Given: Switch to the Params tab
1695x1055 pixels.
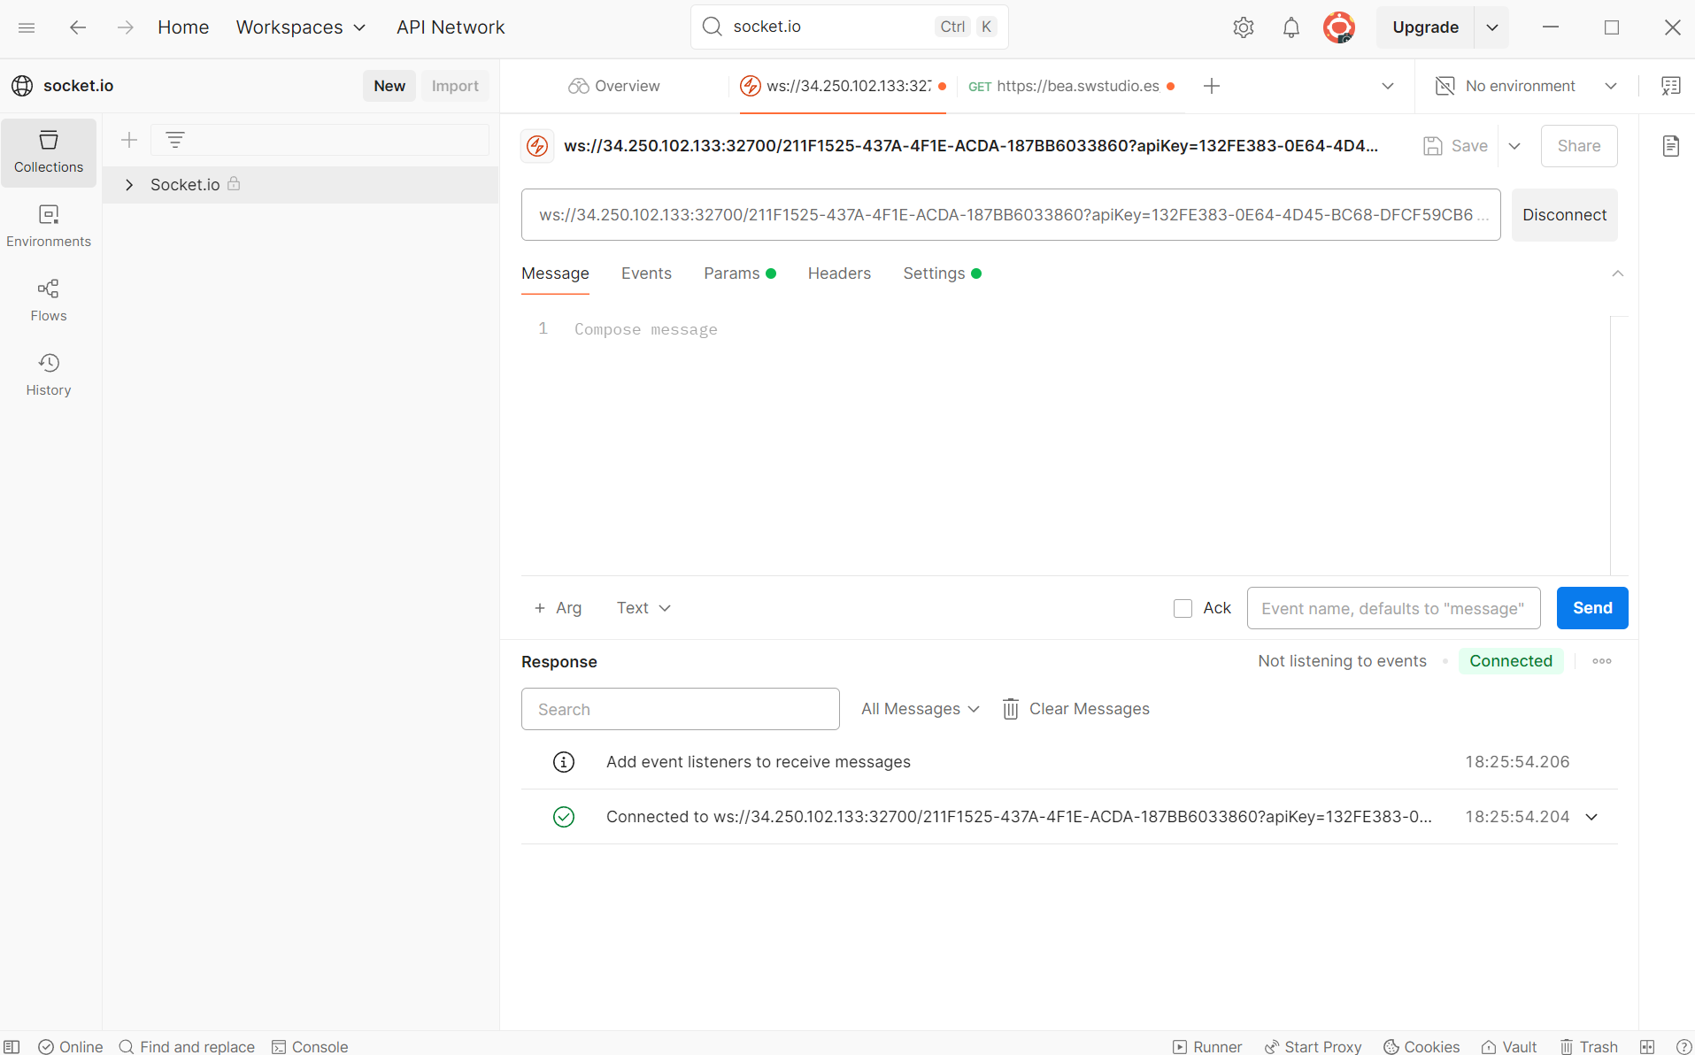Looking at the screenshot, I should [740, 273].
